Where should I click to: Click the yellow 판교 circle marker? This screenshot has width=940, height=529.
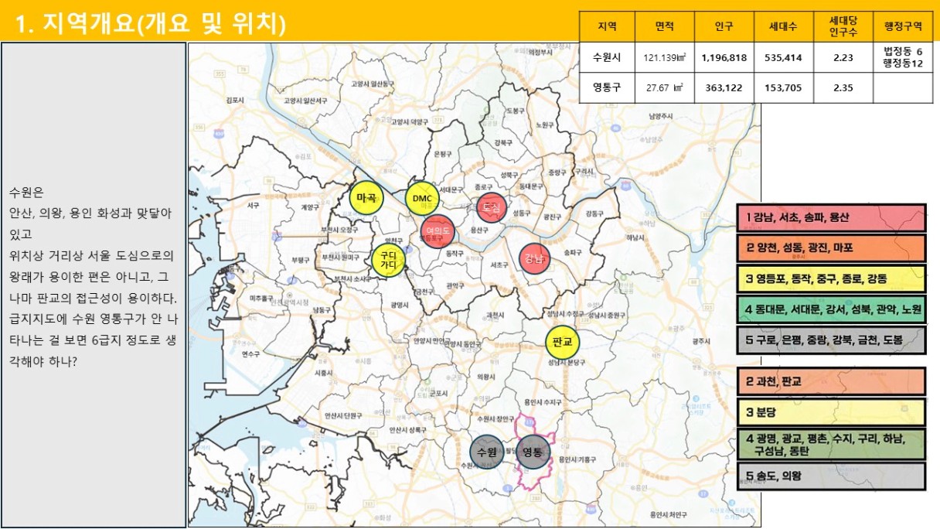[x=563, y=341]
